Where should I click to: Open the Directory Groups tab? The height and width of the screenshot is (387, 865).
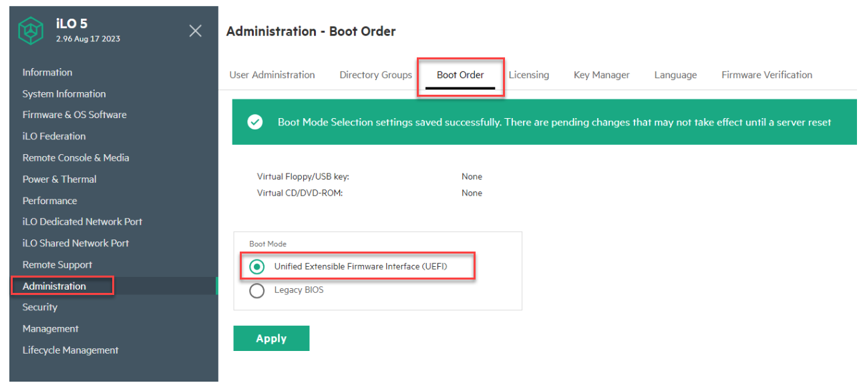375,75
